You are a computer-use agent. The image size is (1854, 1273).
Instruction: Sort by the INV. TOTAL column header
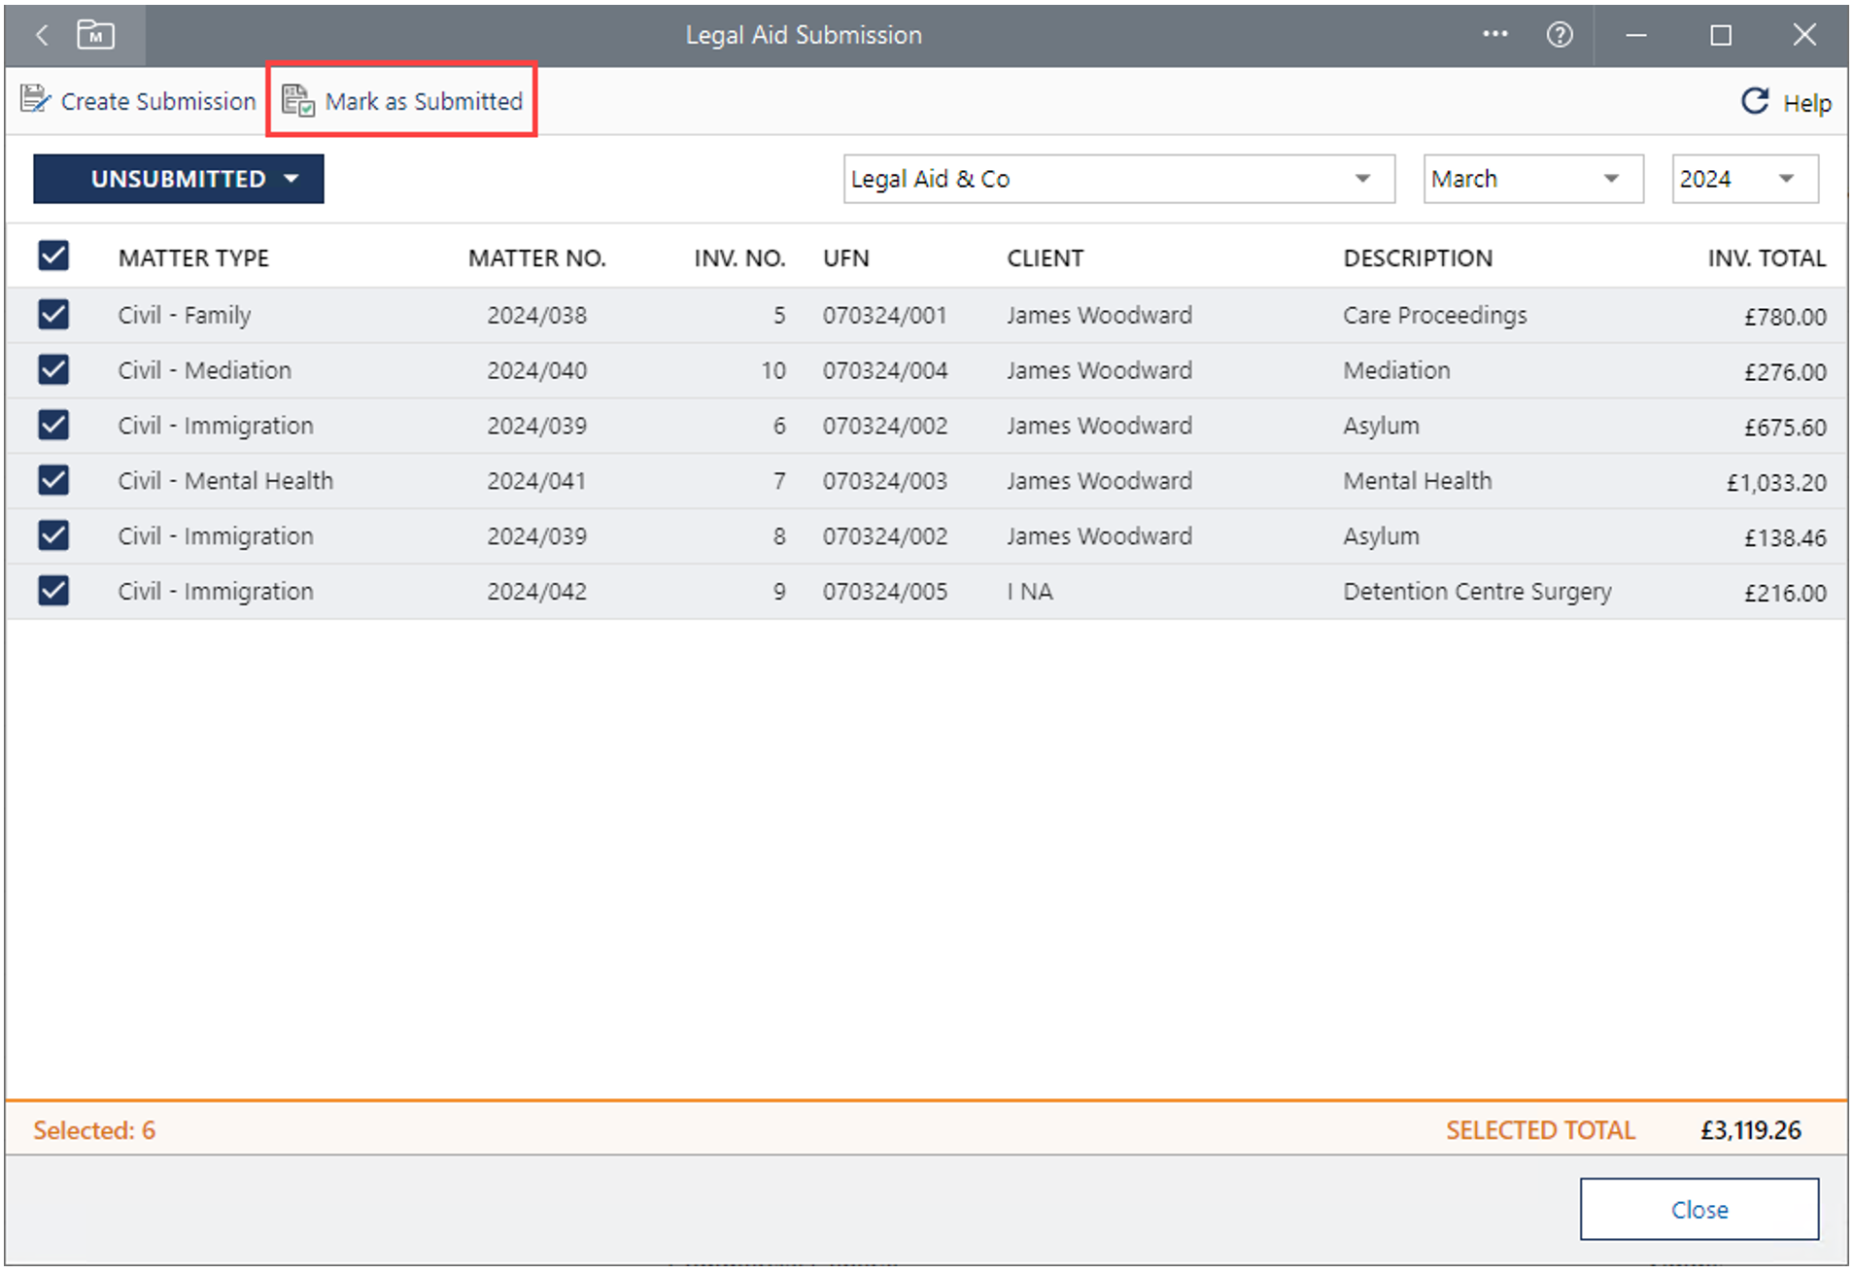(x=1766, y=258)
